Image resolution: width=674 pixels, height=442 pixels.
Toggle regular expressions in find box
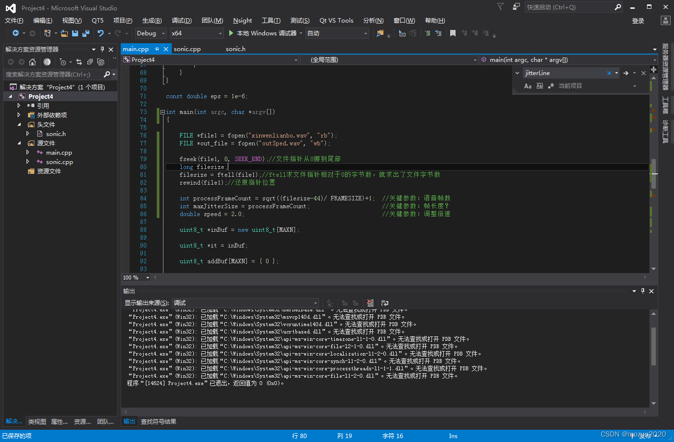551,86
